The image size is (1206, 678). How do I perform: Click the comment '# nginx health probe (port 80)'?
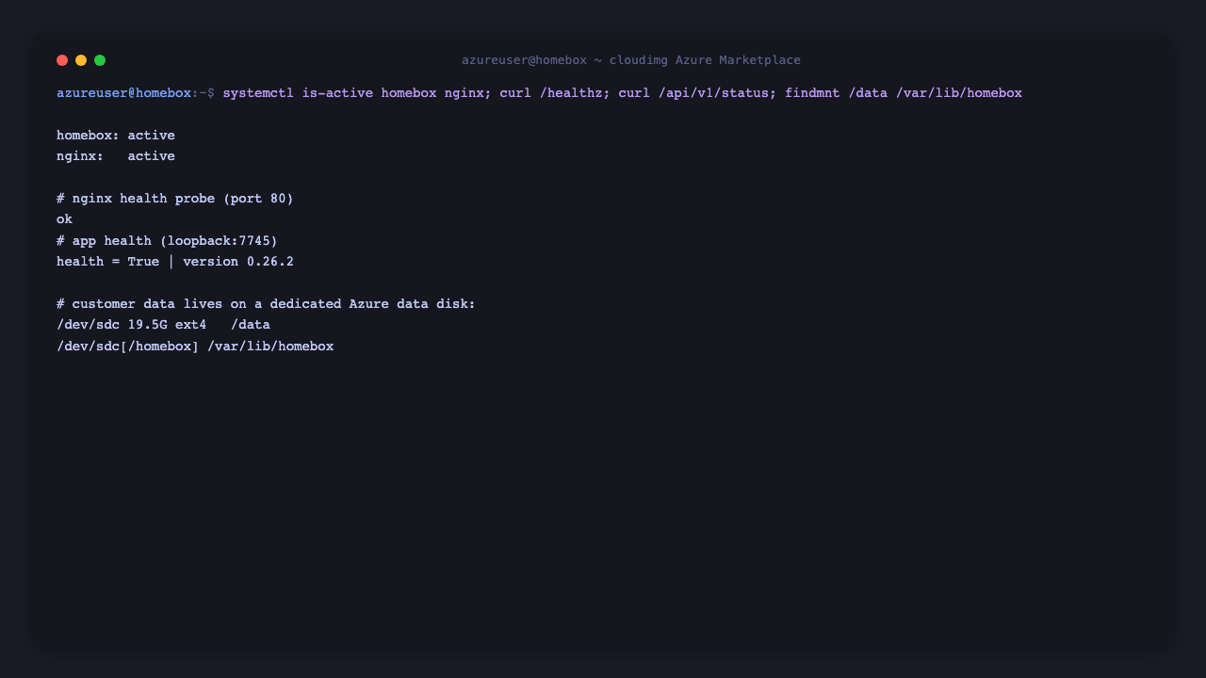tap(175, 199)
